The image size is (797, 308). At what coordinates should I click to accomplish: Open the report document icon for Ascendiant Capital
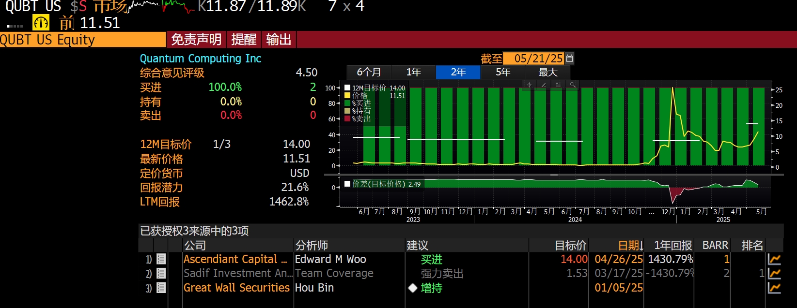tap(161, 259)
